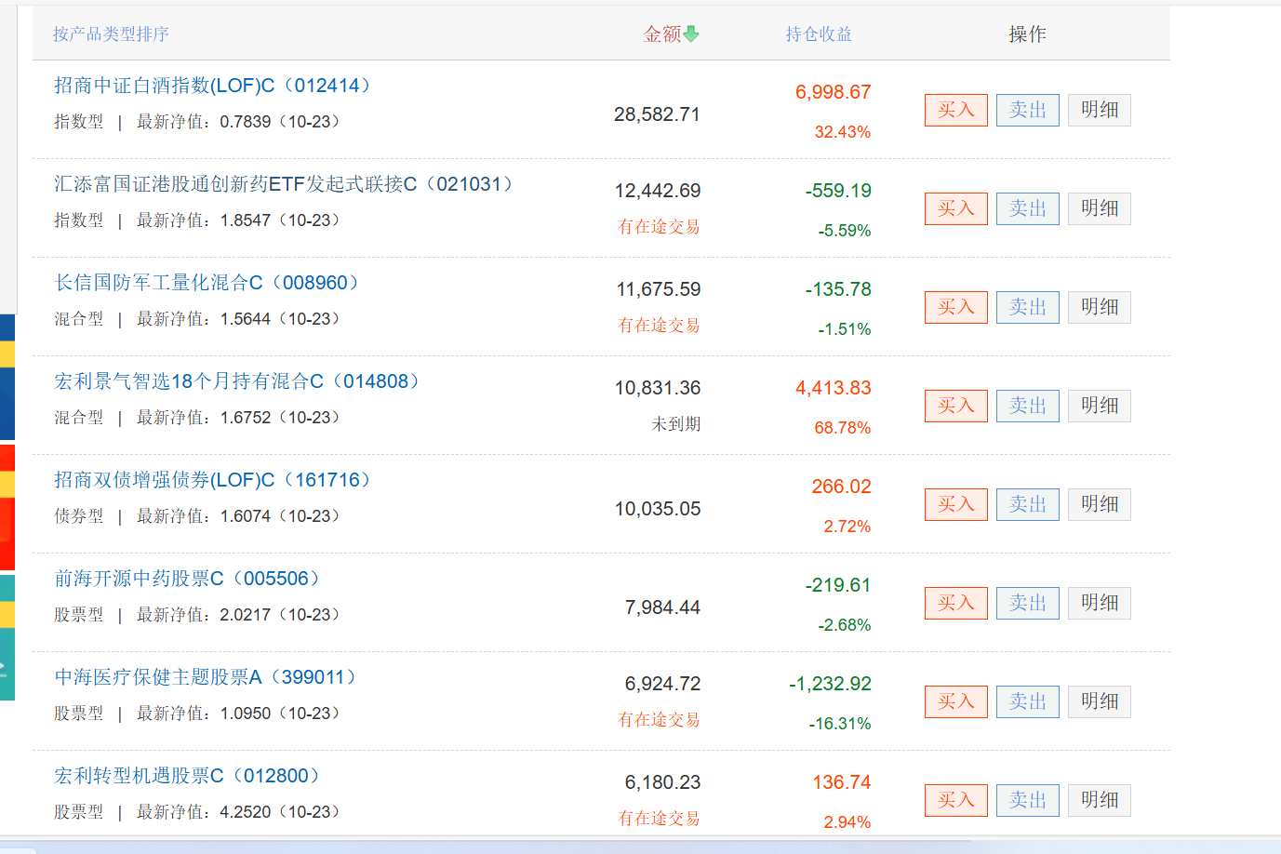Buy more of fund 399011
Screen dimensions: 1281x854
(x=956, y=701)
